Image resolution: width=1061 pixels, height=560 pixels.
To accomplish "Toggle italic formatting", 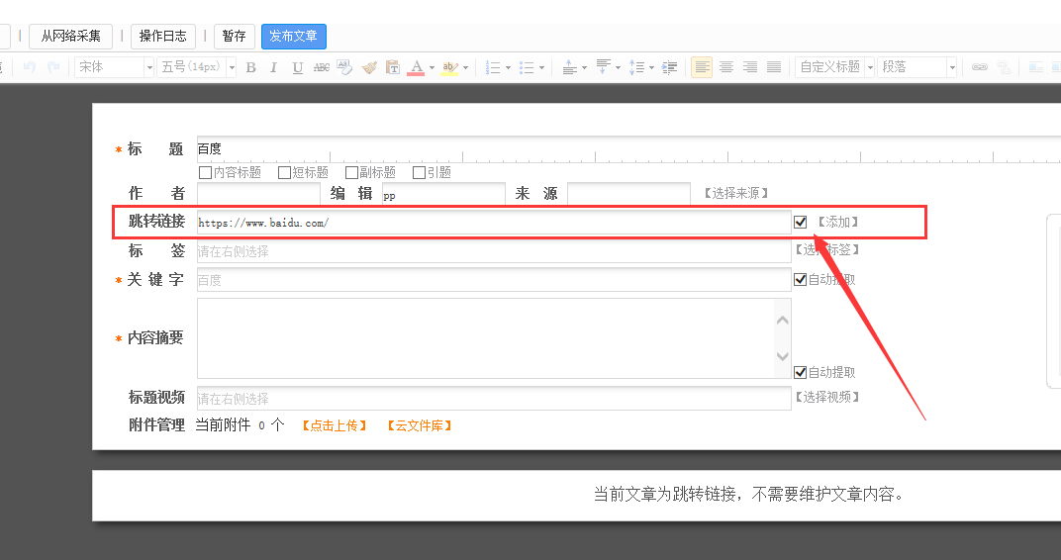I will 273,67.
